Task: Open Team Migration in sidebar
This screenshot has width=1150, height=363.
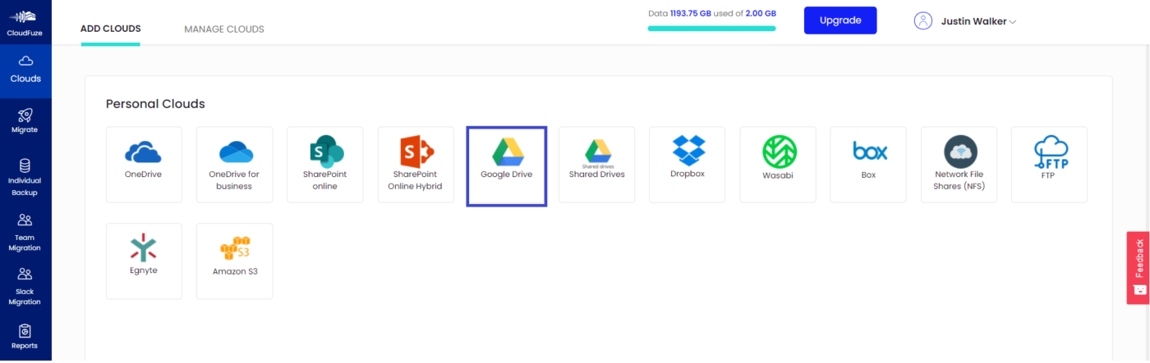Action: [x=25, y=232]
